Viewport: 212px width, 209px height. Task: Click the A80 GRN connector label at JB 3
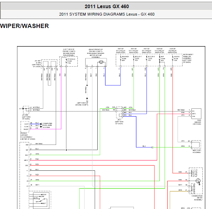point(128,107)
